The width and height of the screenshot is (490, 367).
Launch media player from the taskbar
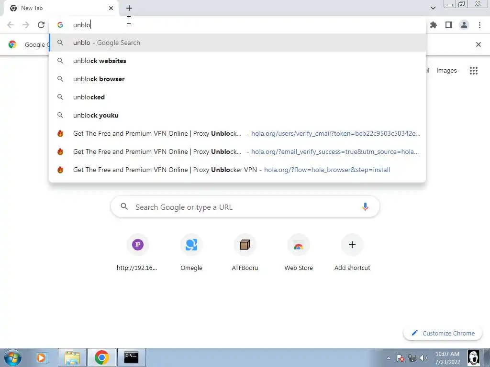[41, 357]
